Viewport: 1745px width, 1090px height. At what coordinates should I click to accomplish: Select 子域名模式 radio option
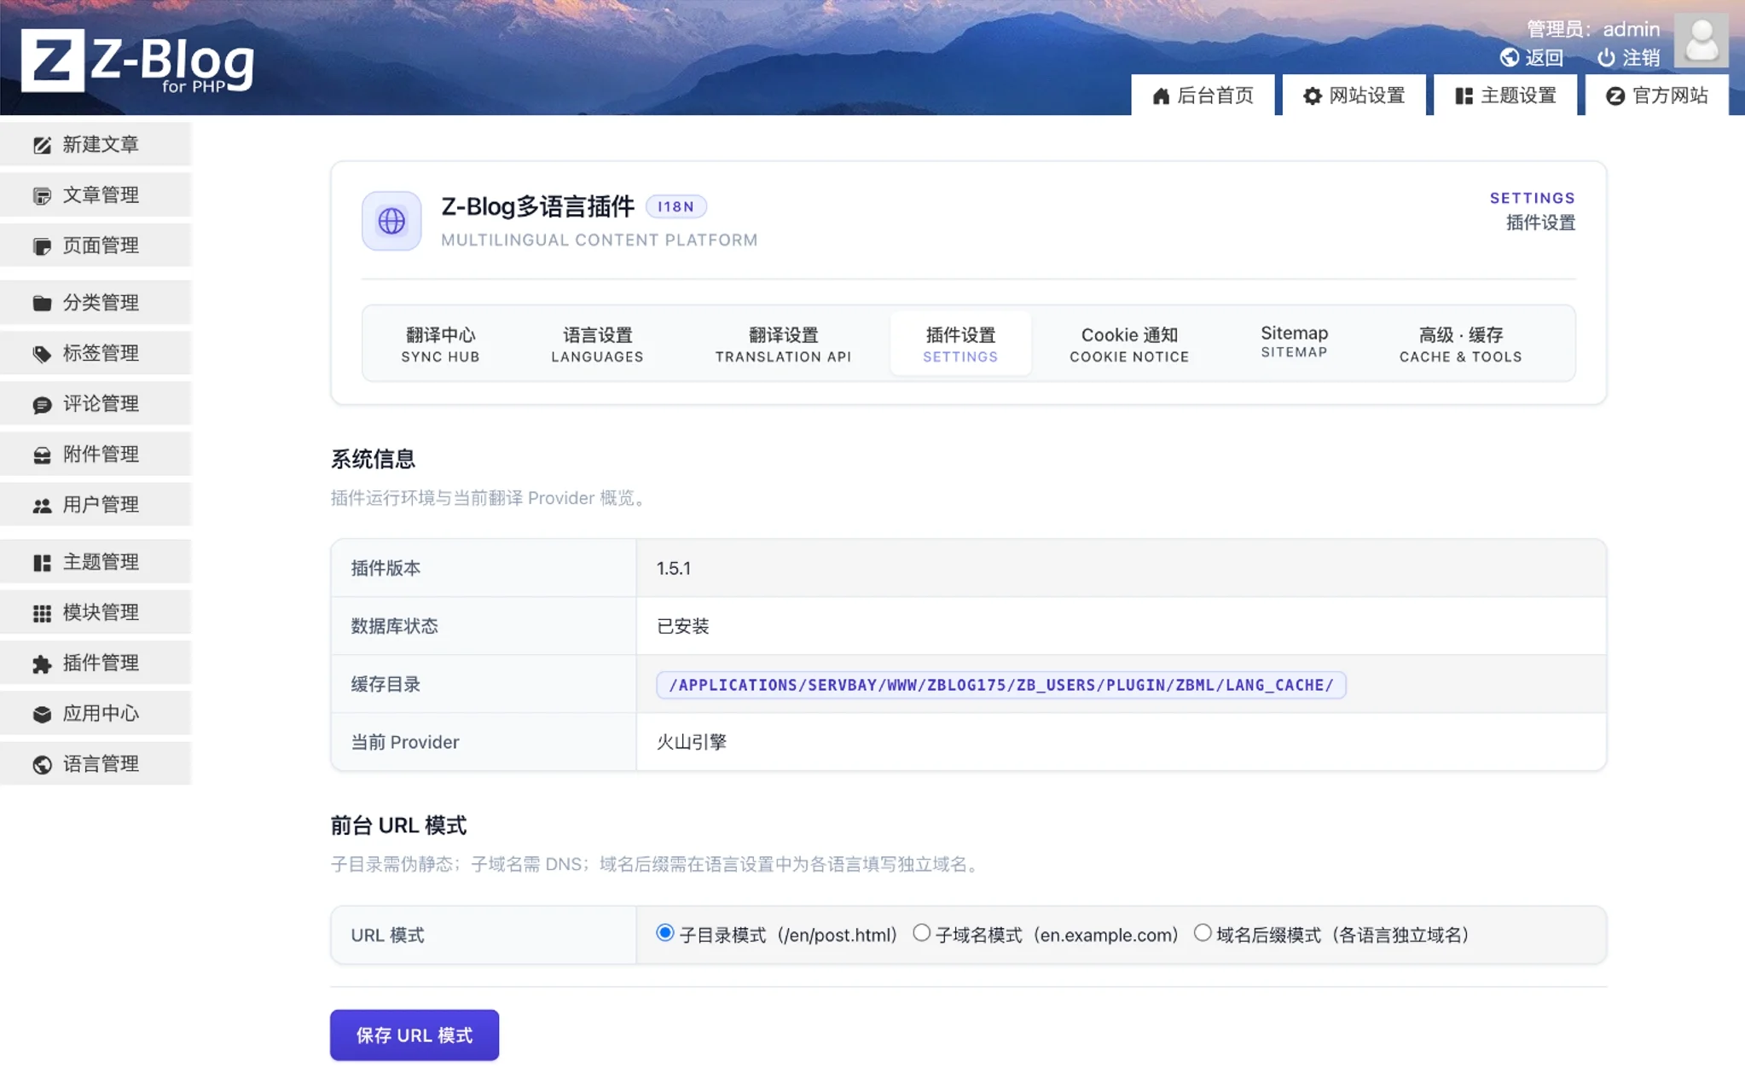921,932
